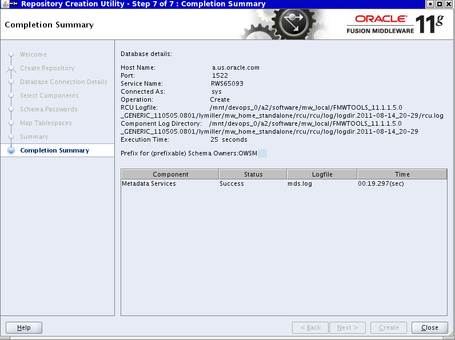Click the host name a.us.oracle.com
Image resolution: width=455 pixels, height=340 pixels.
236,67
